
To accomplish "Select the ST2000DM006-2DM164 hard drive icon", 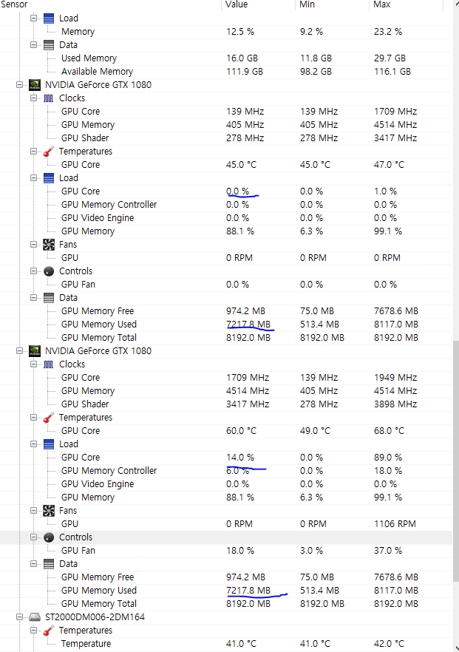I will [35, 617].
